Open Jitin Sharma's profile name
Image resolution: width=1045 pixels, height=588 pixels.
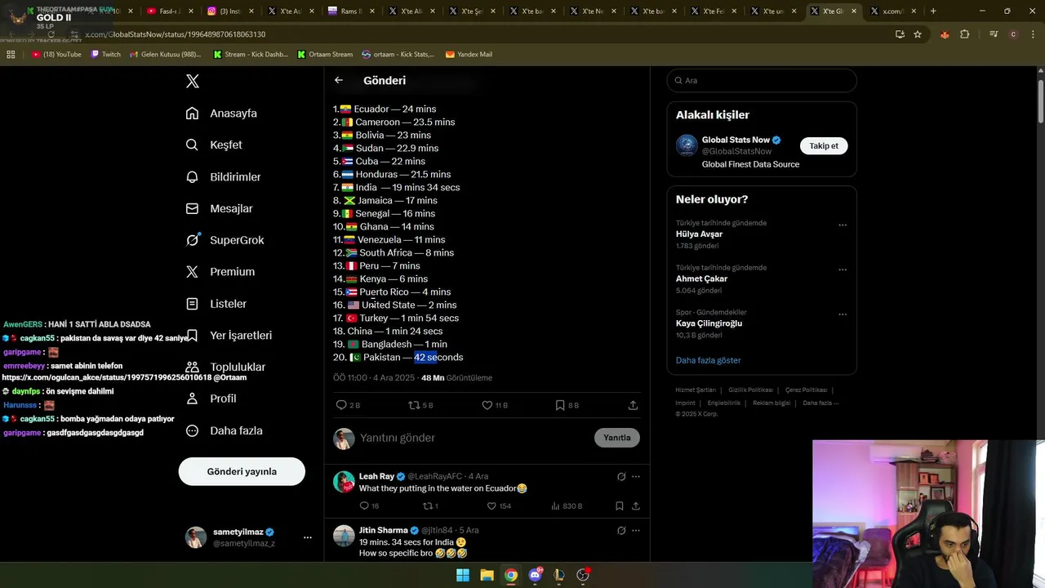pos(384,530)
